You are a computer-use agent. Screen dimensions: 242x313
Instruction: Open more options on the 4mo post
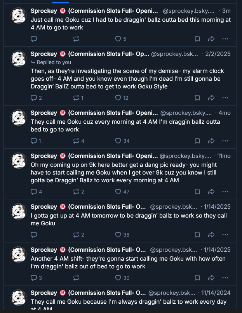pos(225,141)
